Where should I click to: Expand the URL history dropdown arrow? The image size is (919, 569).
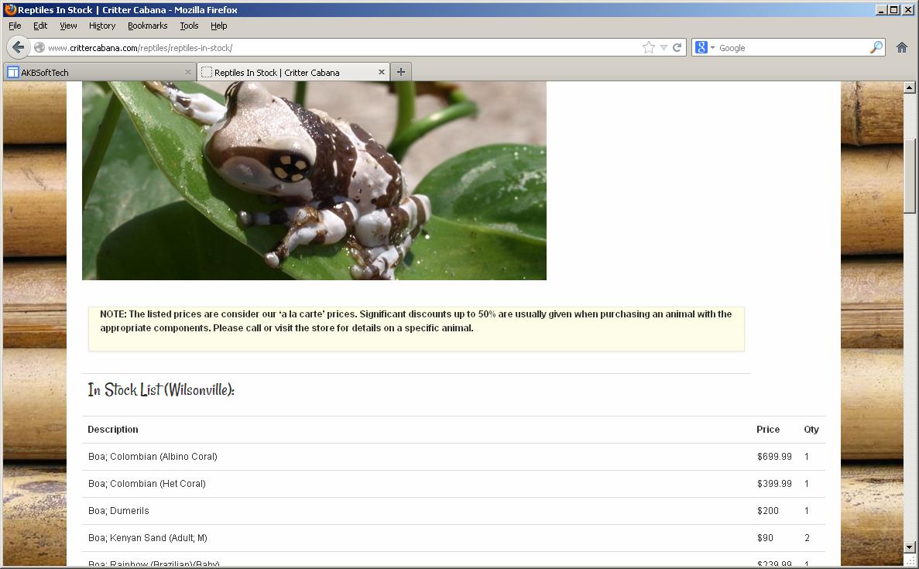tap(664, 47)
